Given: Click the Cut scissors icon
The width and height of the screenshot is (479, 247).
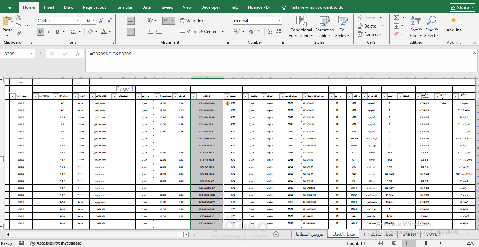Looking at the screenshot, I should (19, 18).
